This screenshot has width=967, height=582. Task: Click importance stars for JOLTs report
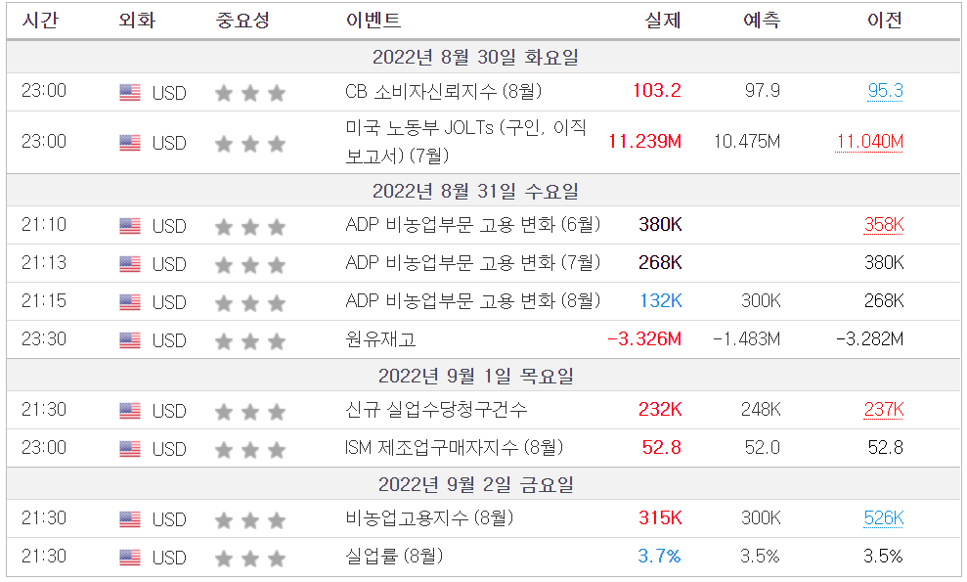(x=249, y=144)
